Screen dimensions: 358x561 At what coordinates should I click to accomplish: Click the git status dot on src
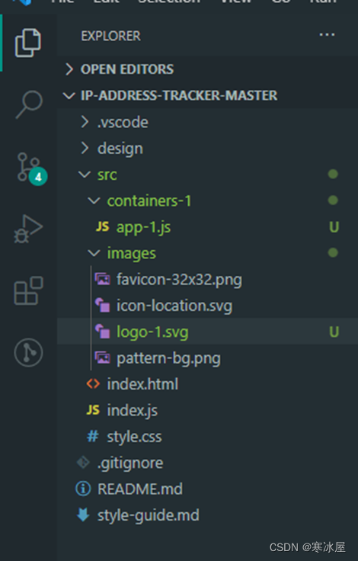pos(333,175)
